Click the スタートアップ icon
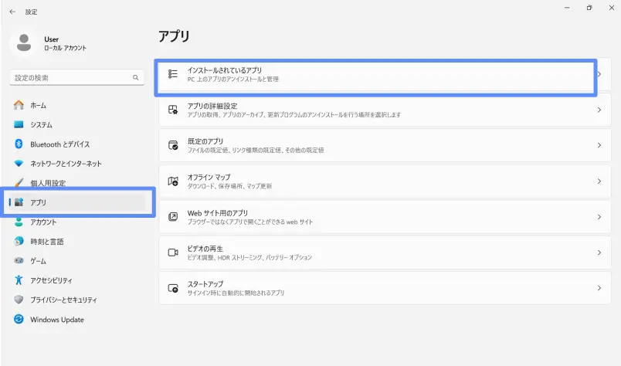 click(x=173, y=288)
